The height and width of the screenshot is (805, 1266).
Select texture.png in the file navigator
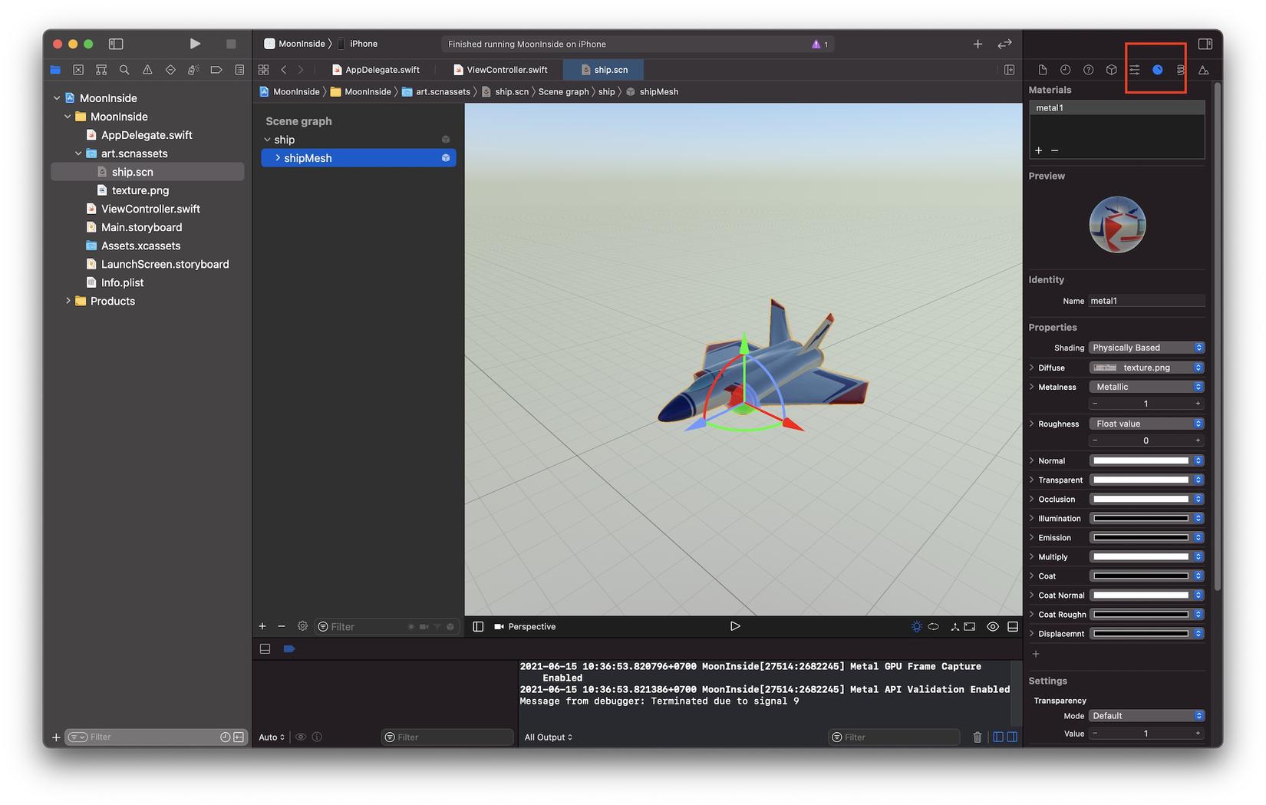[x=140, y=190]
